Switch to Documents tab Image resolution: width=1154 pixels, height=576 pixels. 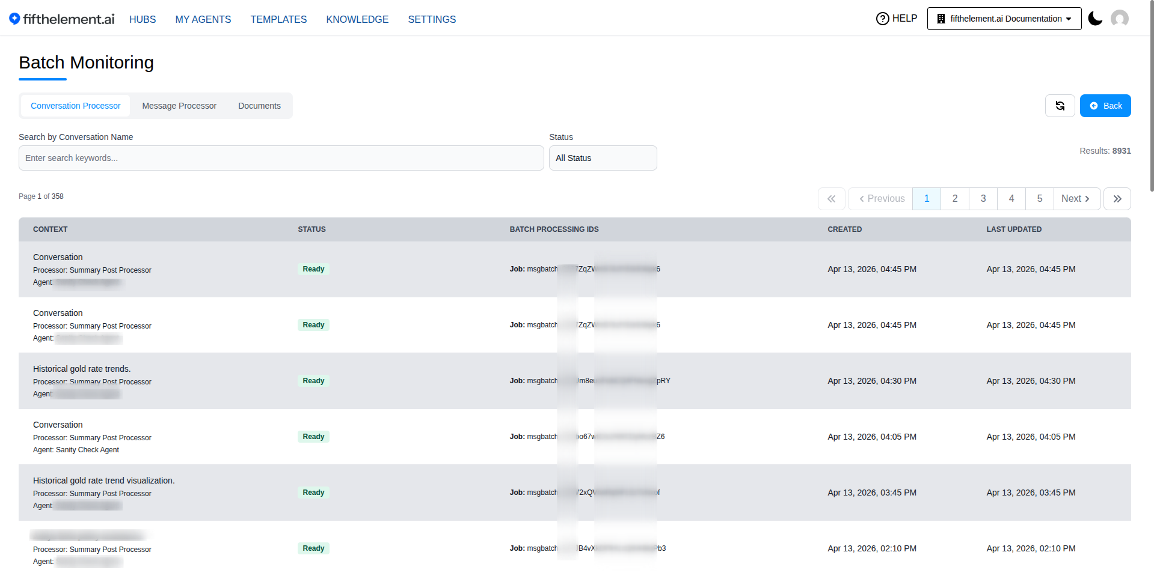tap(259, 106)
